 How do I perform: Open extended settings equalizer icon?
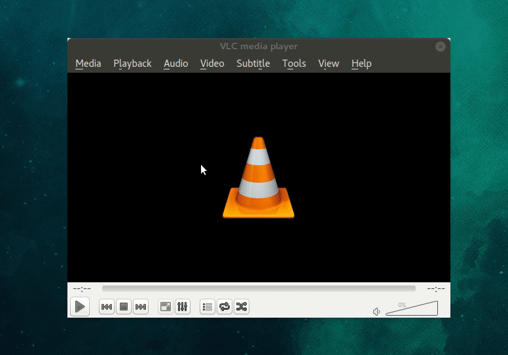pos(183,307)
